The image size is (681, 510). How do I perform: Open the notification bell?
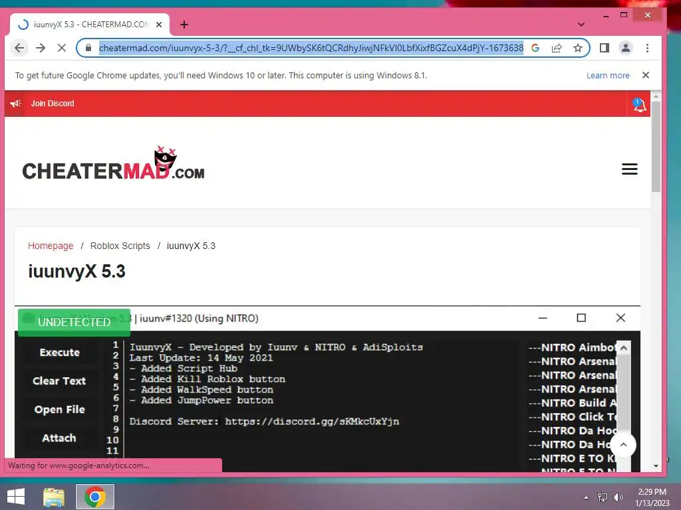coord(639,104)
